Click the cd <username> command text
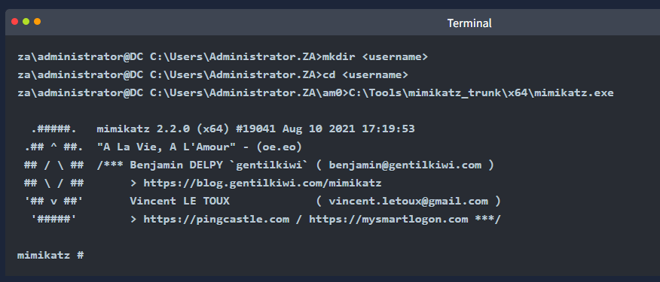The width and height of the screenshot is (660, 282). [365, 74]
